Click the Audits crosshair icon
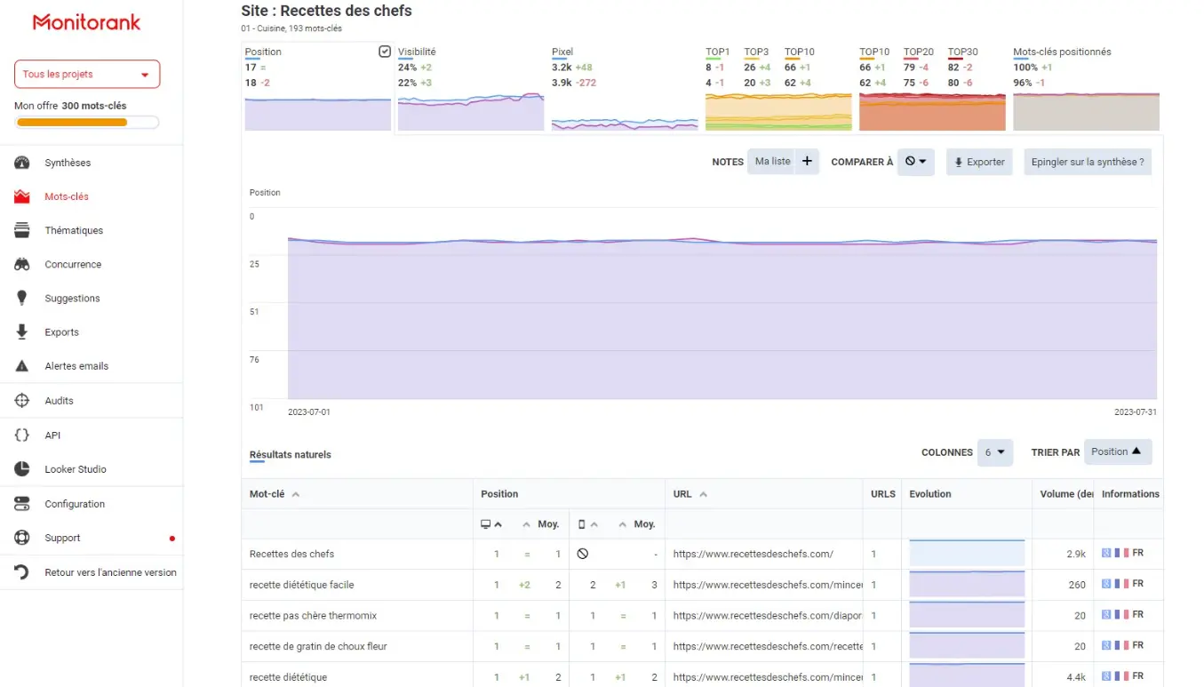This screenshot has height=687, width=1204. tap(22, 401)
